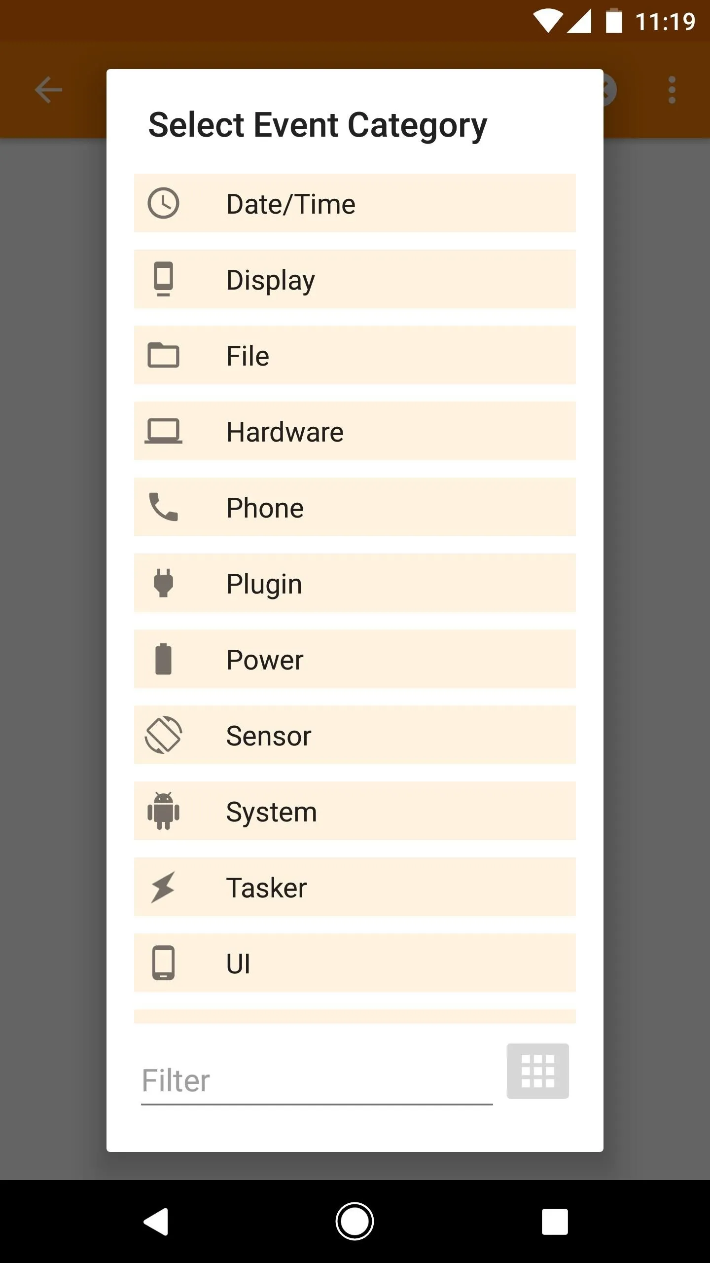Screen dimensions: 710x1263
Task: Tap the File folder icon
Action: click(x=163, y=355)
